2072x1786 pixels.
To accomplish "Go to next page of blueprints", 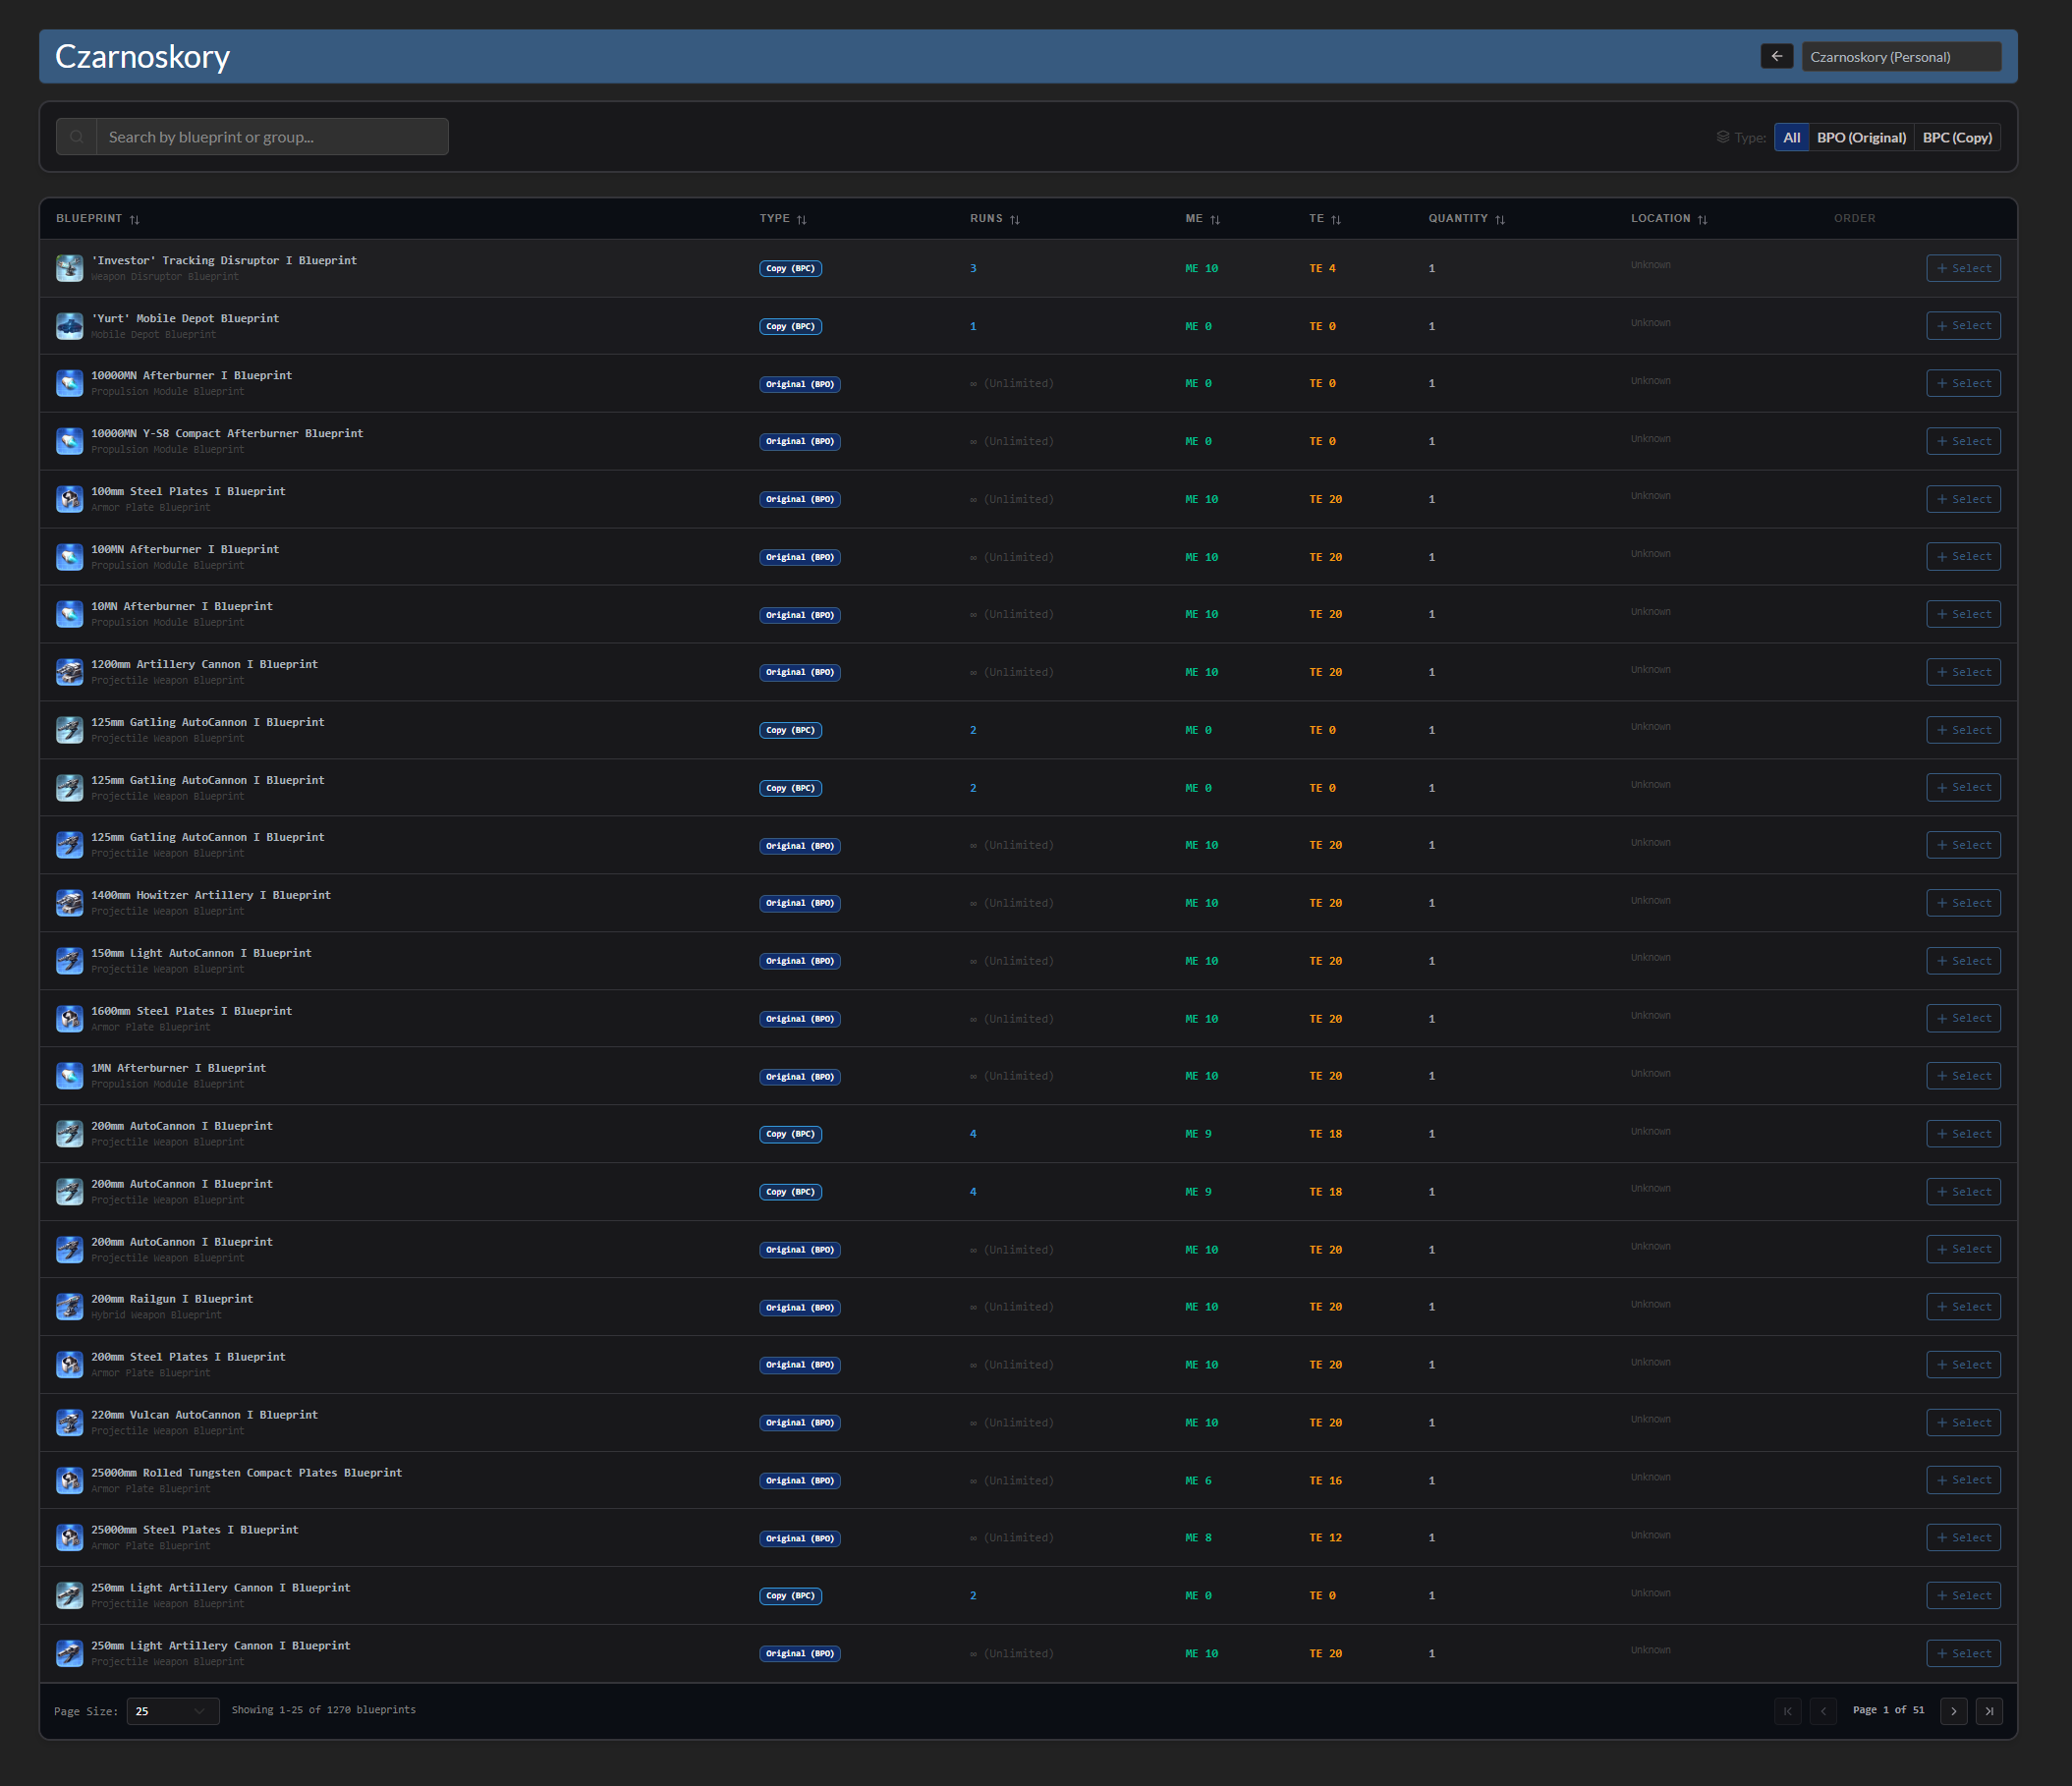I will click(x=1953, y=1711).
